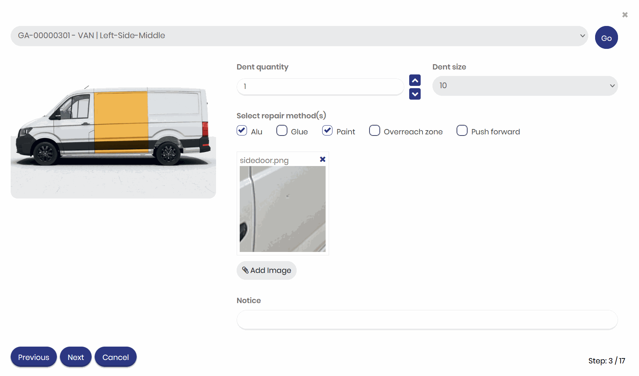This screenshot has width=639, height=376.
Task: Tick the Overreach zone checkbox
Action: 374,131
